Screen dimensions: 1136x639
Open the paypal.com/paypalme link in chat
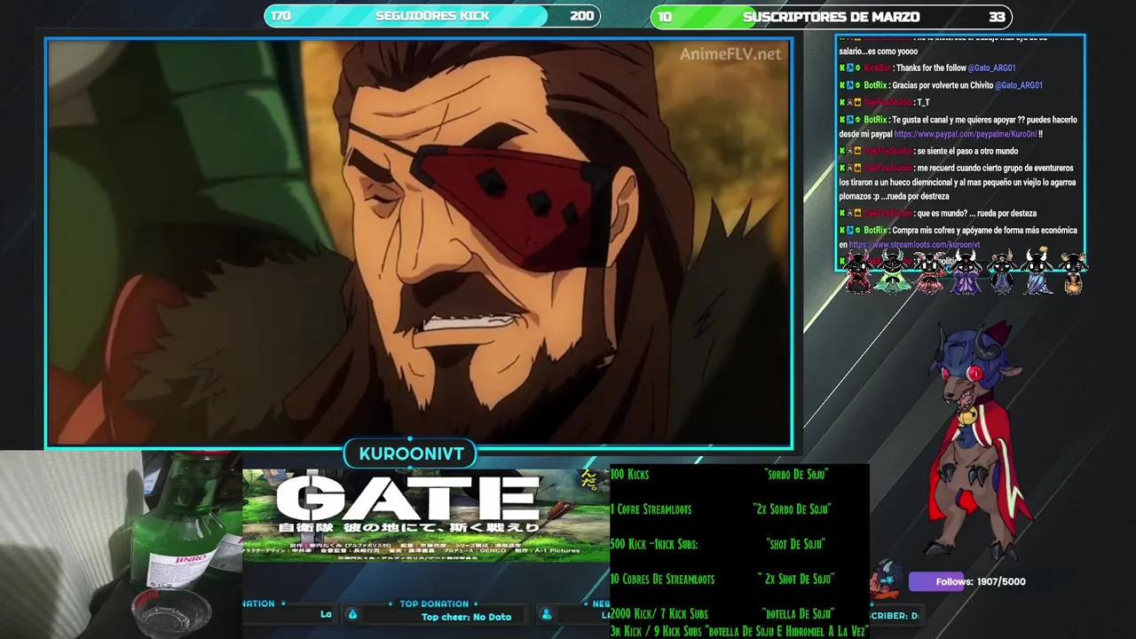pos(965,134)
